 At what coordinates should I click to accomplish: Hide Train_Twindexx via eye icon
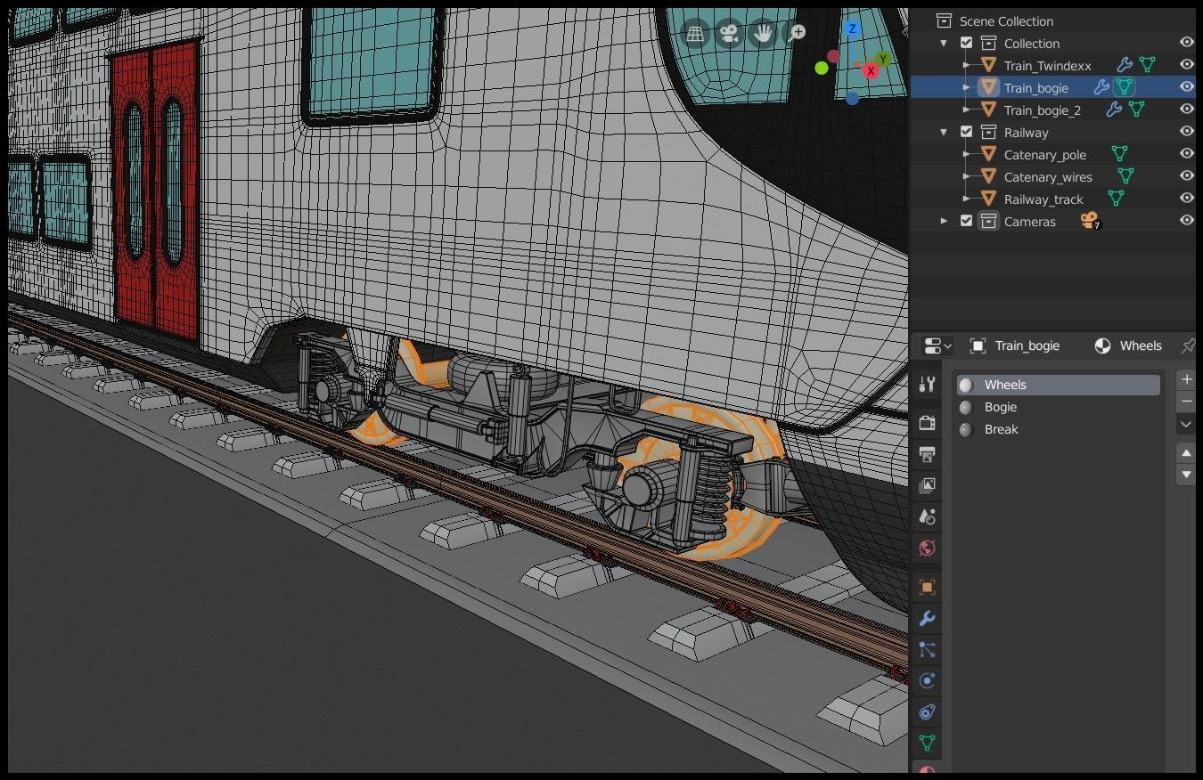pyautogui.click(x=1186, y=64)
